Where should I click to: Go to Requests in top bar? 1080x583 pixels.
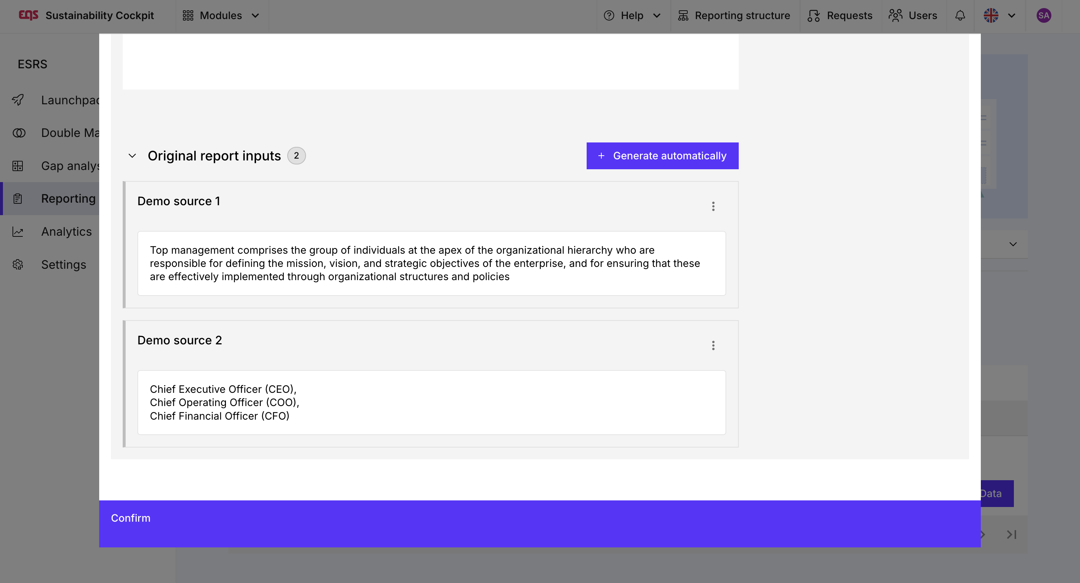(840, 15)
